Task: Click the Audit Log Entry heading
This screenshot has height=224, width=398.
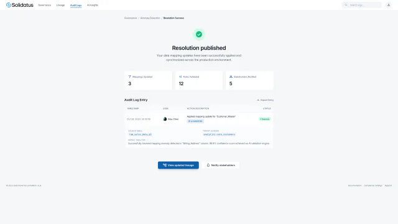Action: click(136, 100)
